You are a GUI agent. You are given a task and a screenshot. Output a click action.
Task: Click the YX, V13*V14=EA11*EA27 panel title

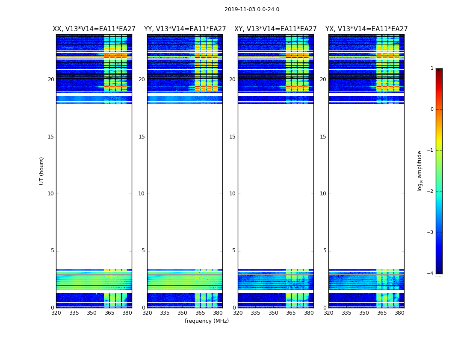point(366,29)
